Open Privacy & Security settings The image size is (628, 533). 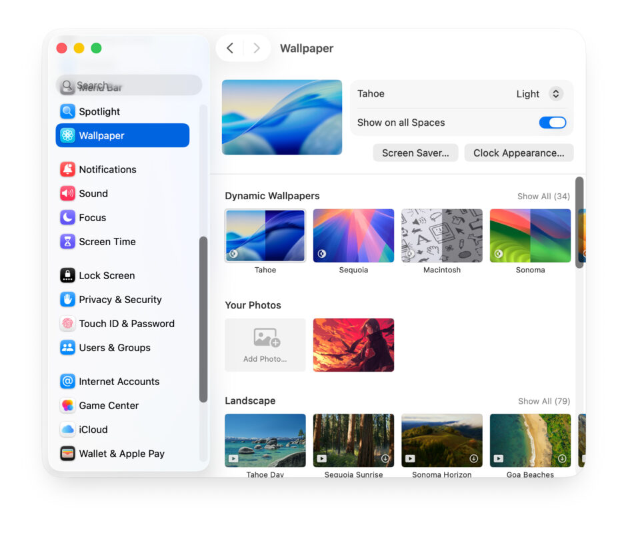pos(123,299)
